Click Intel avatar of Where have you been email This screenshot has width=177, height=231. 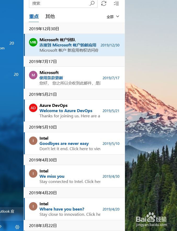coord(33,206)
